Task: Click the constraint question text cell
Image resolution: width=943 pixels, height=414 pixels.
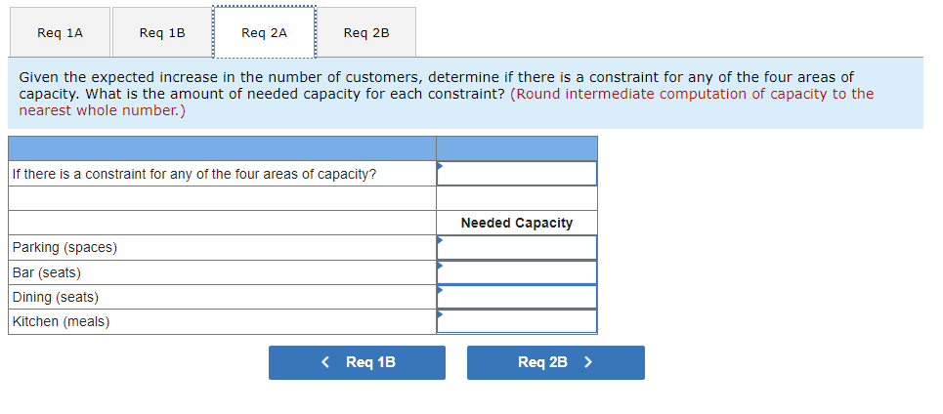Action: coord(194,174)
